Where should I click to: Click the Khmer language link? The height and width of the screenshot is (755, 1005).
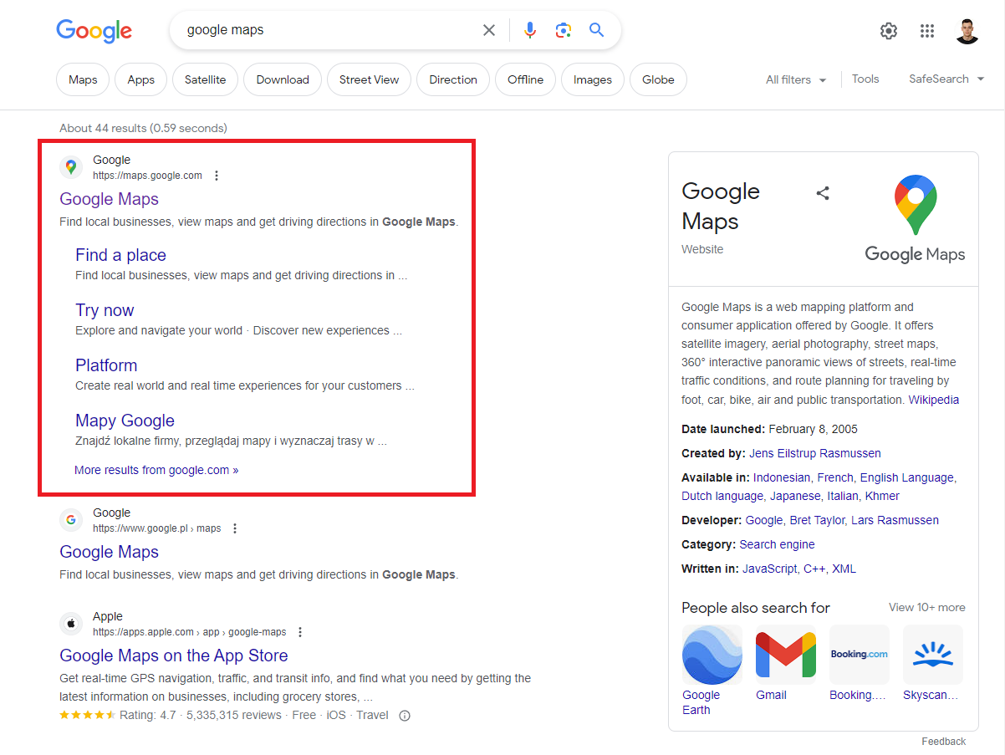(x=882, y=496)
